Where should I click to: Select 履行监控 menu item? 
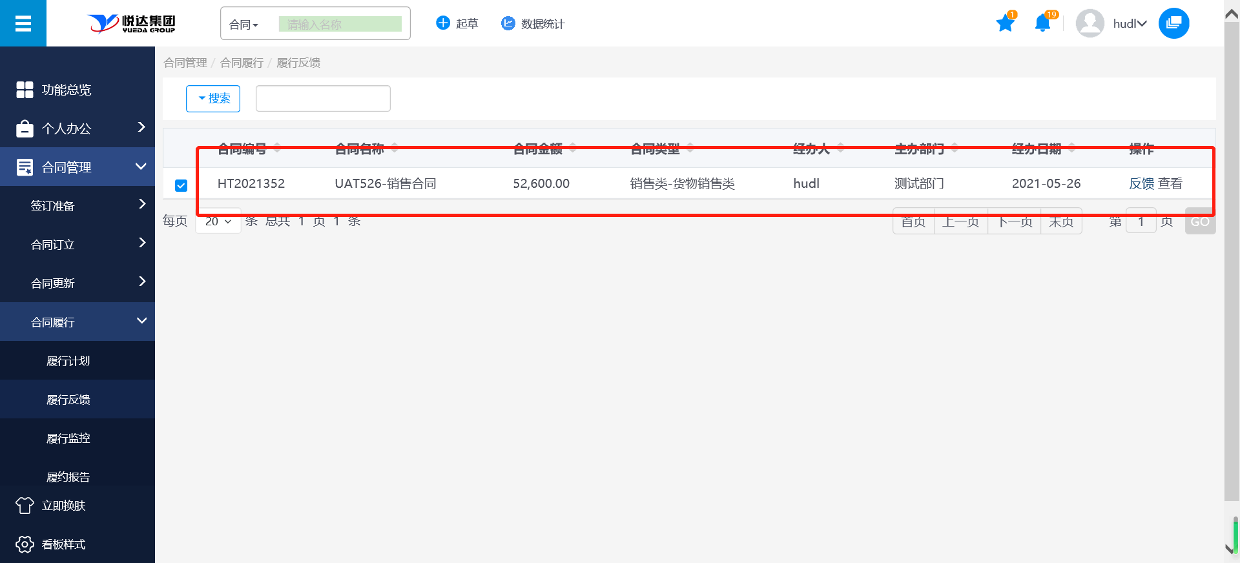pos(68,438)
